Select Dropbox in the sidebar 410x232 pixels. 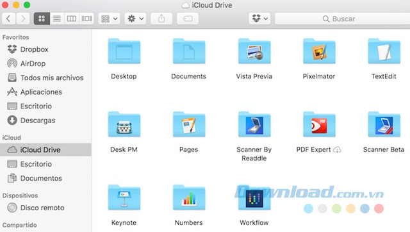[x=45, y=49]
